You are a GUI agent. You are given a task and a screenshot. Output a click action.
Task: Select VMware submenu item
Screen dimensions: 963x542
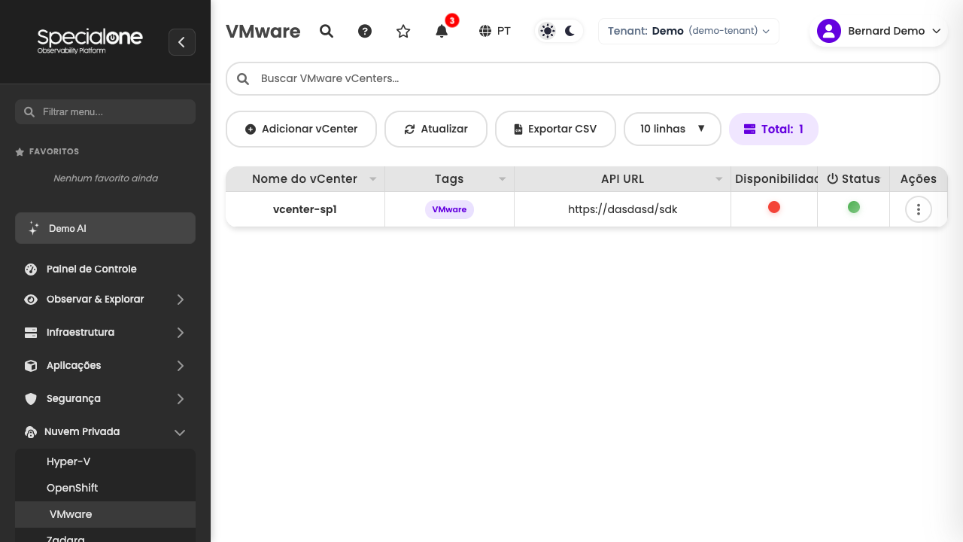105,514
